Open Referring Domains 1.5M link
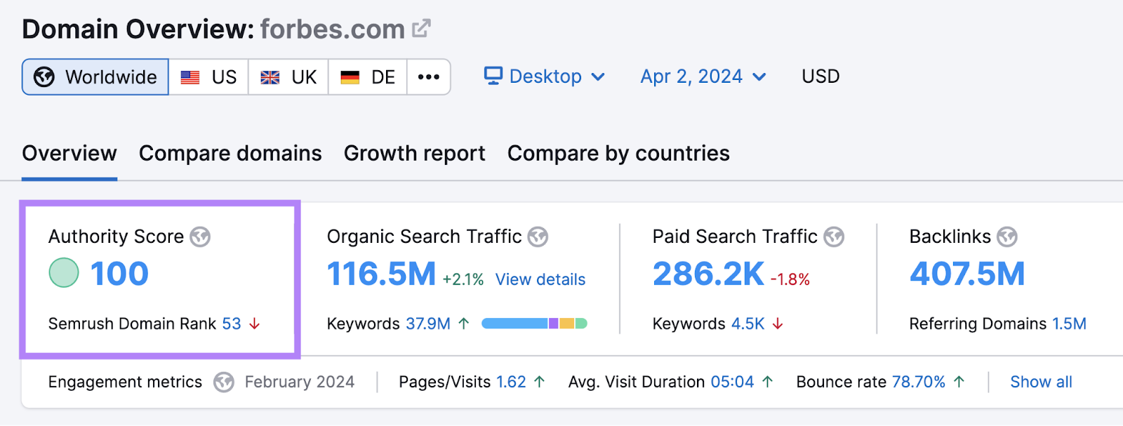Viewport: 1123px width, 426px height. point(1069,324)
